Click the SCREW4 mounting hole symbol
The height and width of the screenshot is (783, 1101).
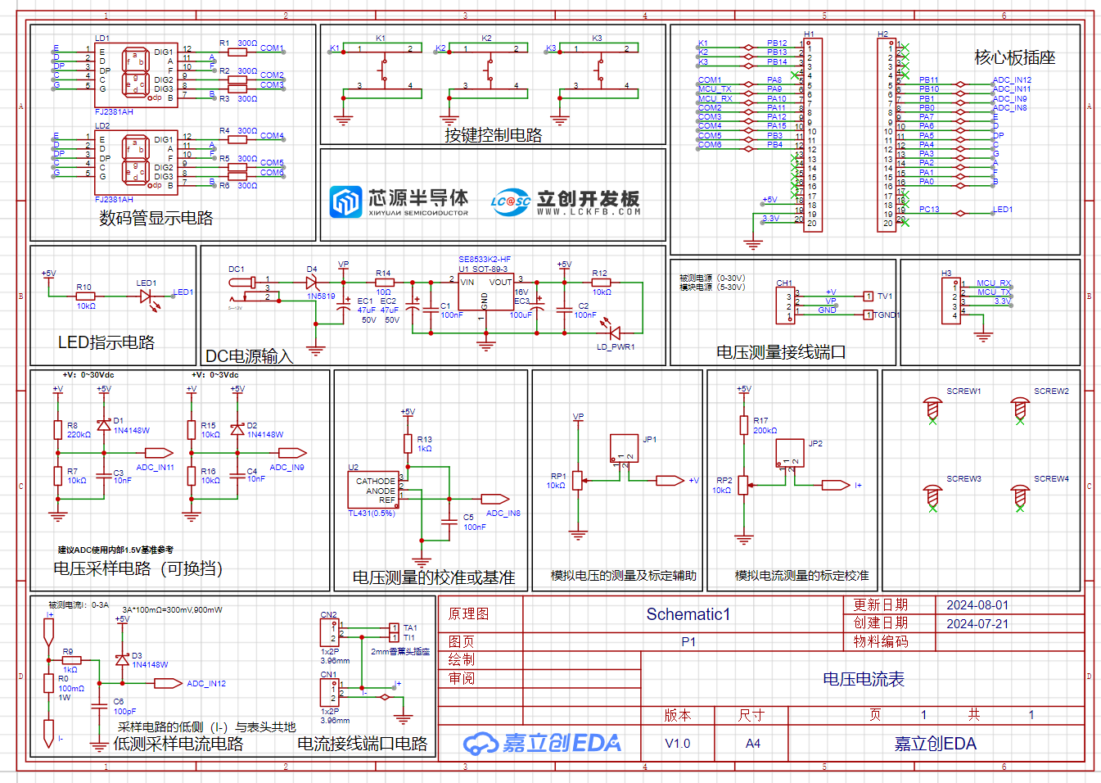pyautogui.click(x=1020, y=497)
